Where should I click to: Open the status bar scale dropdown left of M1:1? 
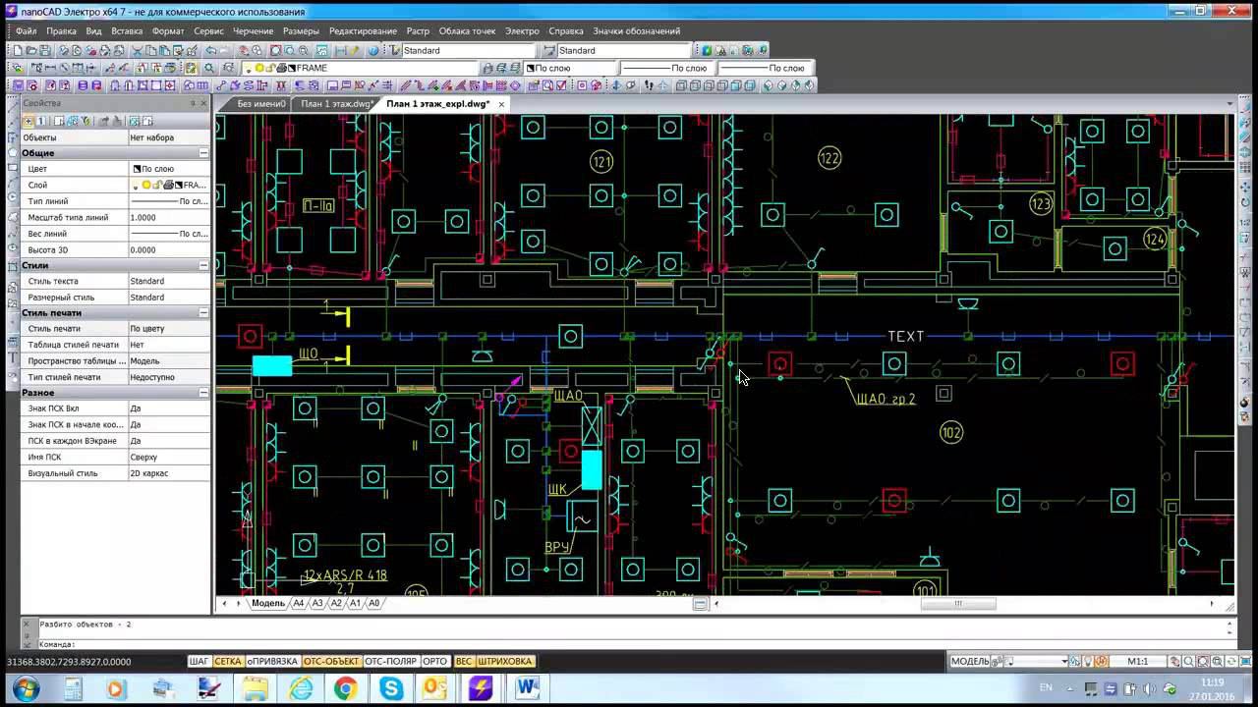coord(1062,662)
